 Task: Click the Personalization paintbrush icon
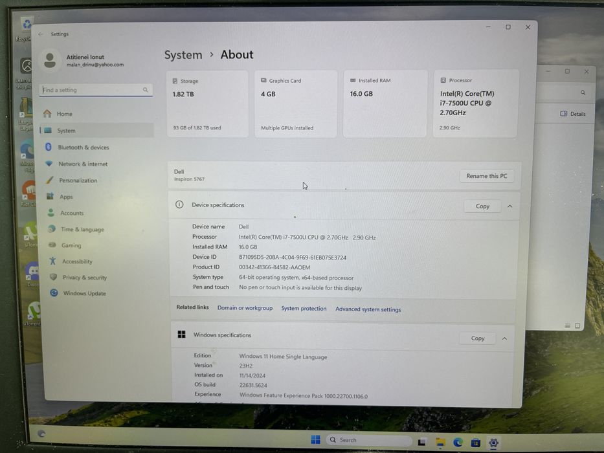coord(50,180)
